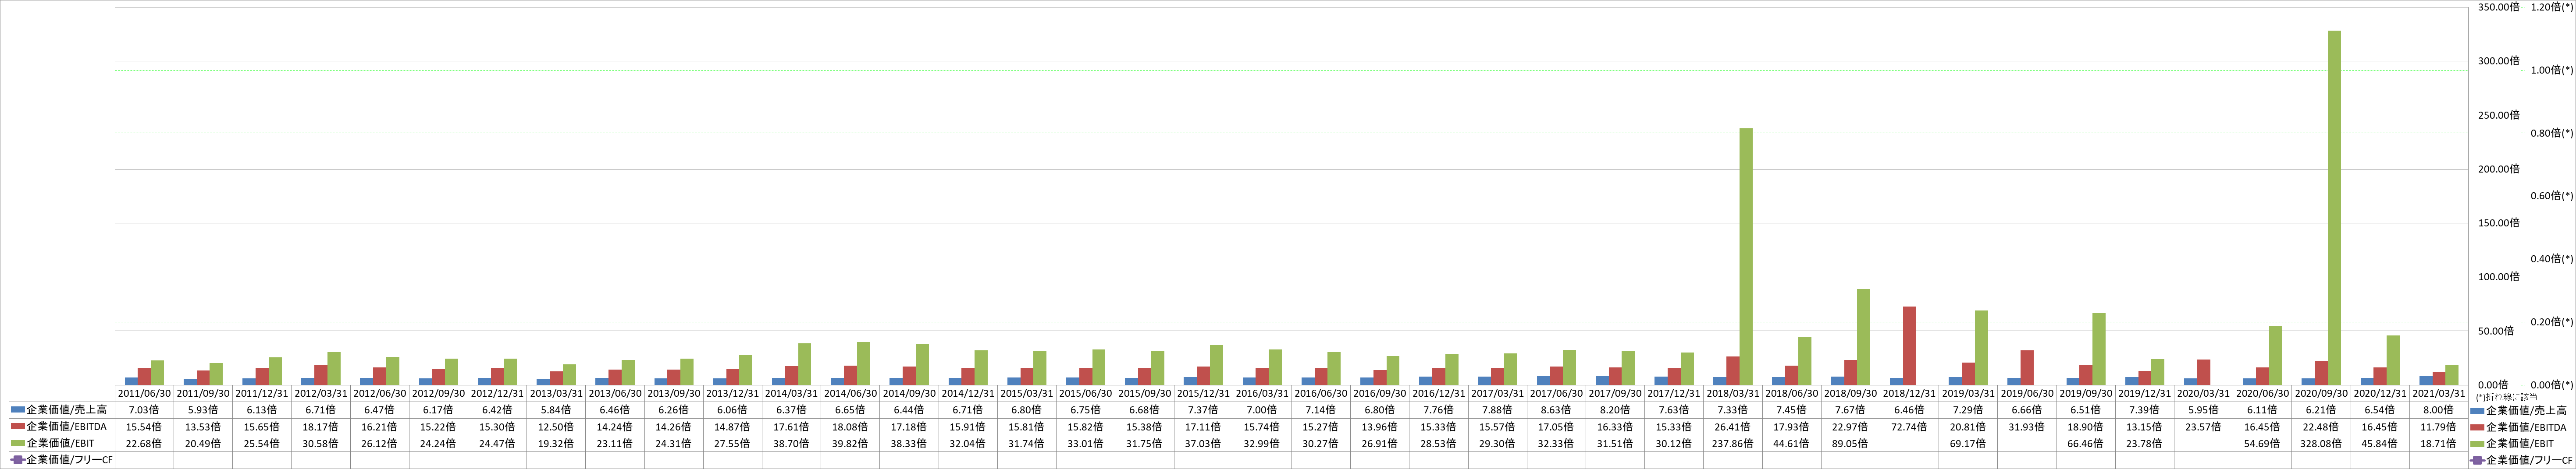Viewport: 2576px width, 469px height.
Task: Click the 45.84倍 EBIT cell
Action: pyautogui.click(x=2381, y=444)
